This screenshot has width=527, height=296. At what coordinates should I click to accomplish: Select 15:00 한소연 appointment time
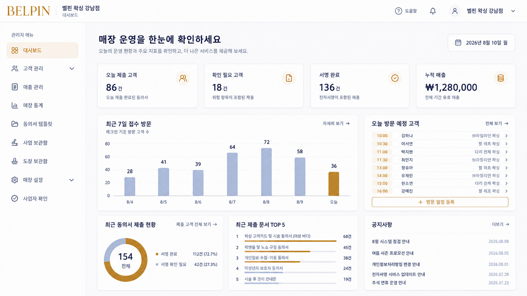click(382, 183)
